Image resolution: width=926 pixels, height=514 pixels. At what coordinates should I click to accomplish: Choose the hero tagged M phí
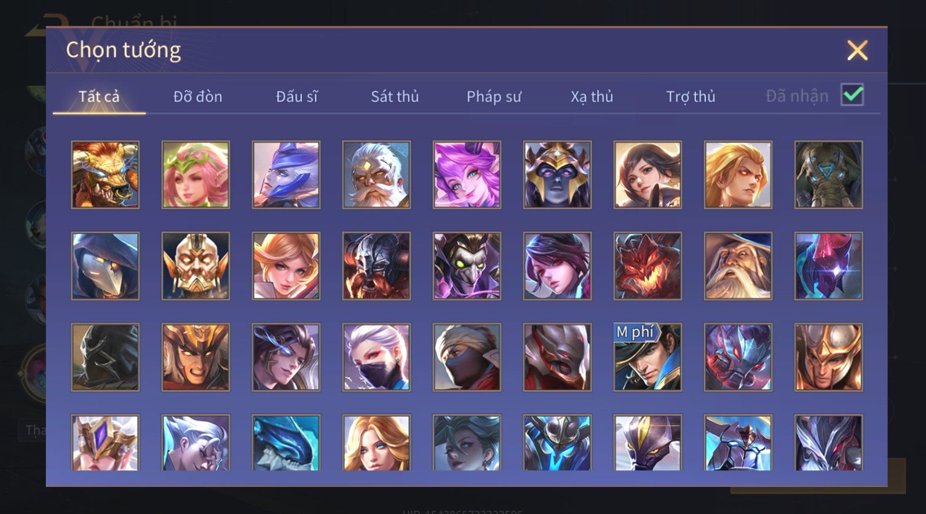point(647,357)
